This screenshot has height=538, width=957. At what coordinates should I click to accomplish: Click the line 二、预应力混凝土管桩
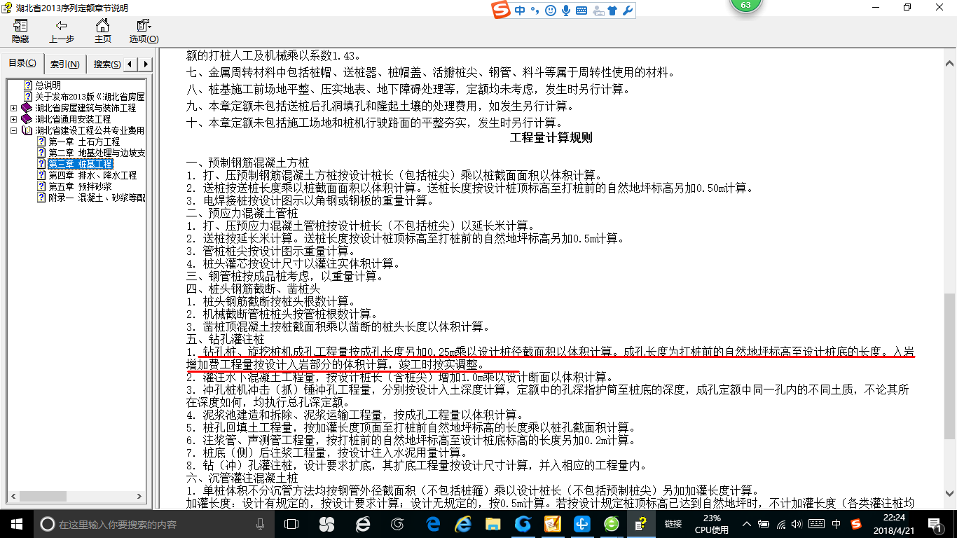point(242,213)
